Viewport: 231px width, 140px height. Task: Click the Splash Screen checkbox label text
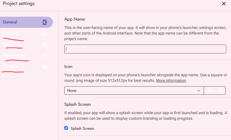click(82, 128)
